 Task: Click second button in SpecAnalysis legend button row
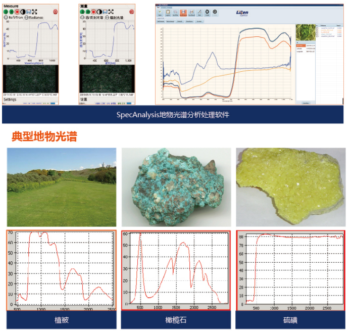pos(170,21)
